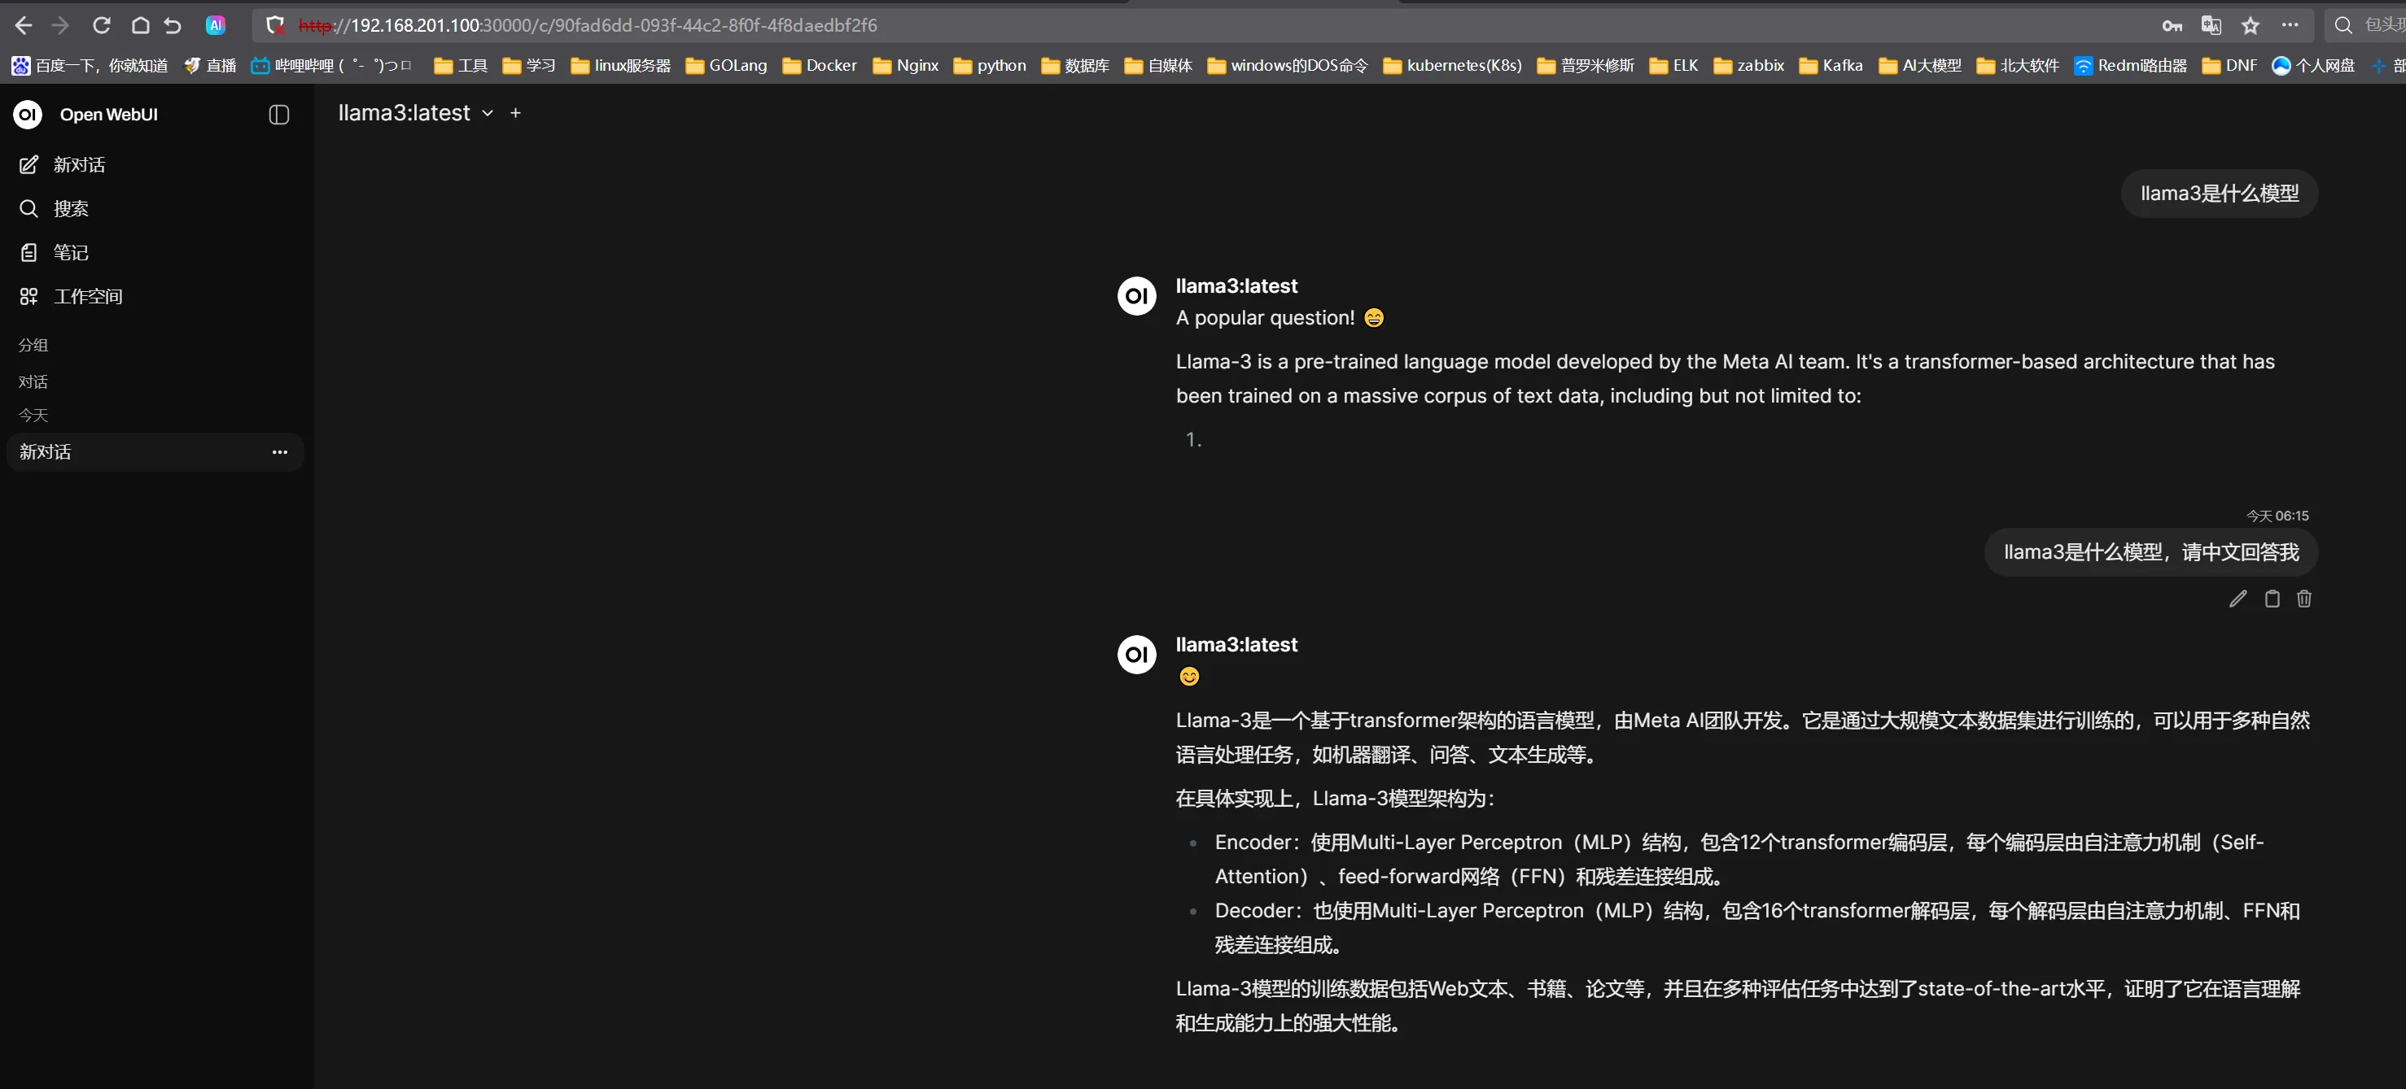Click the new chat pencil icon
Image resolution: width=2406 pixels, height=1089 pixels.
coord(29,164)
